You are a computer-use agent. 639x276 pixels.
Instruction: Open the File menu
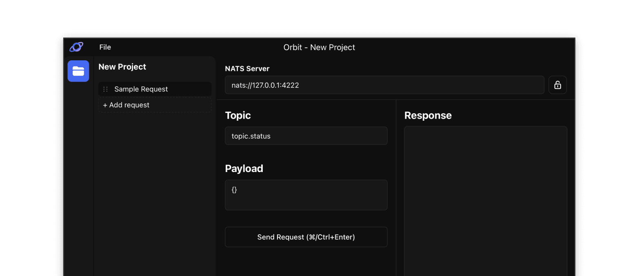point(105,47)
